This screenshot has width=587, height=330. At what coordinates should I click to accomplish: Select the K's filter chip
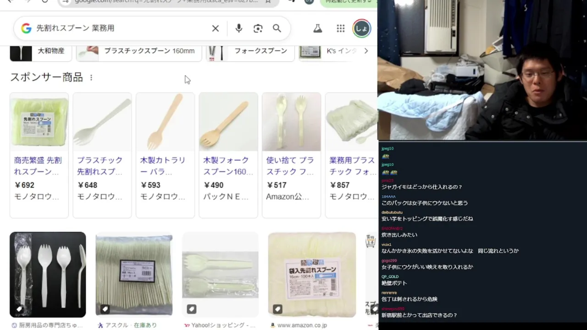point(328,51)
